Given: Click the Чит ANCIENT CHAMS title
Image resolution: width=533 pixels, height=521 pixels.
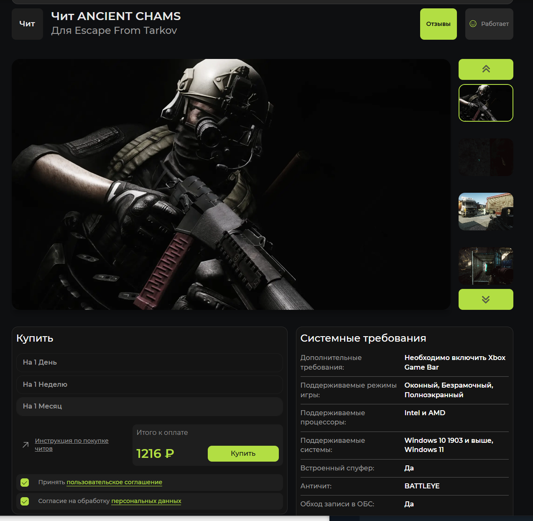Looking at the screenshot, I should point(116,16).
